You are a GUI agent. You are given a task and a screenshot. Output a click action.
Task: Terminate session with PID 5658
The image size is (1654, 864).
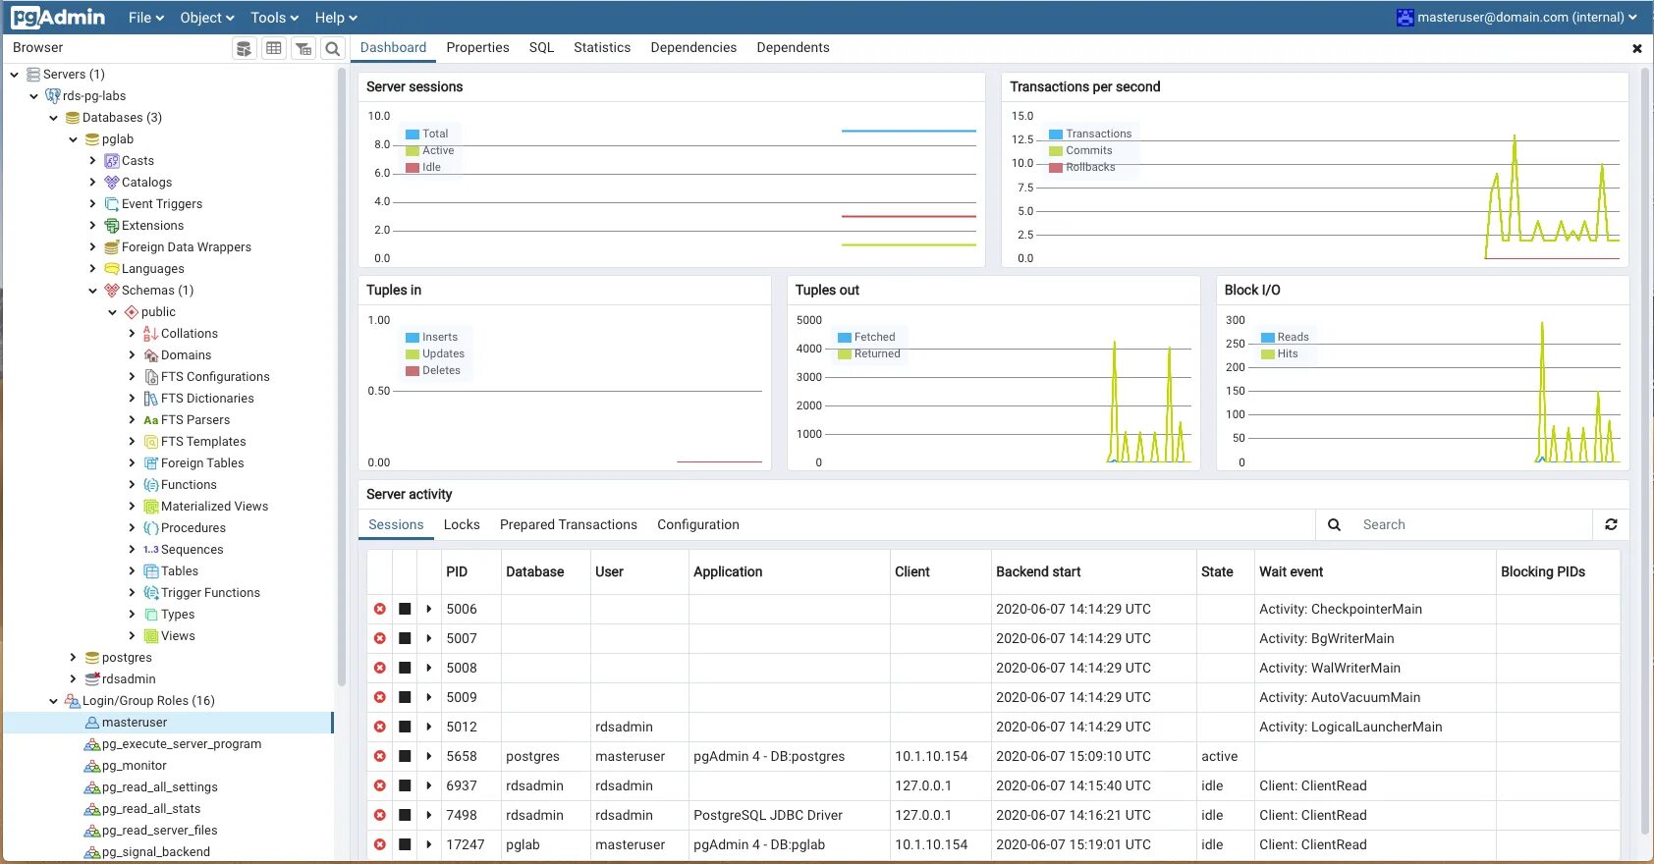(380, 756)
